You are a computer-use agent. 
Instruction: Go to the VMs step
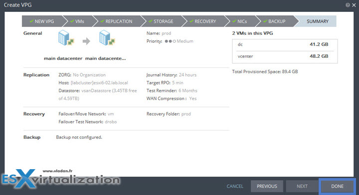77,21
